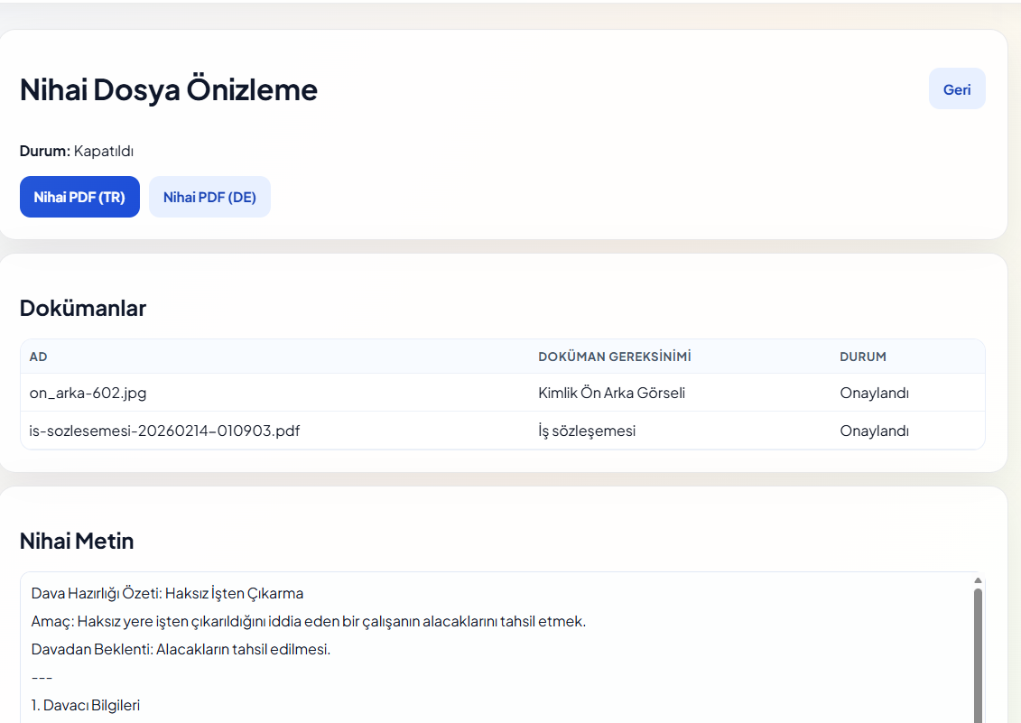Image resolution: width=1021 pixels, height=723 pixels.
Task: Click the Nihai Metin section heading
Action: click(x=77, y=542)
